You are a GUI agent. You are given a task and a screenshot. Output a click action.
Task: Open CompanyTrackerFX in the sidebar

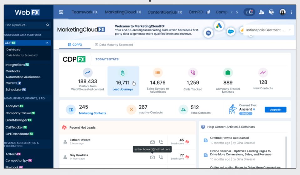click(x=20, y=113)
